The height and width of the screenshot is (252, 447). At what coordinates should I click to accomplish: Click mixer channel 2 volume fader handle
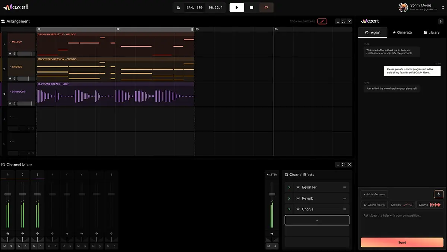[x=23, y=194]
